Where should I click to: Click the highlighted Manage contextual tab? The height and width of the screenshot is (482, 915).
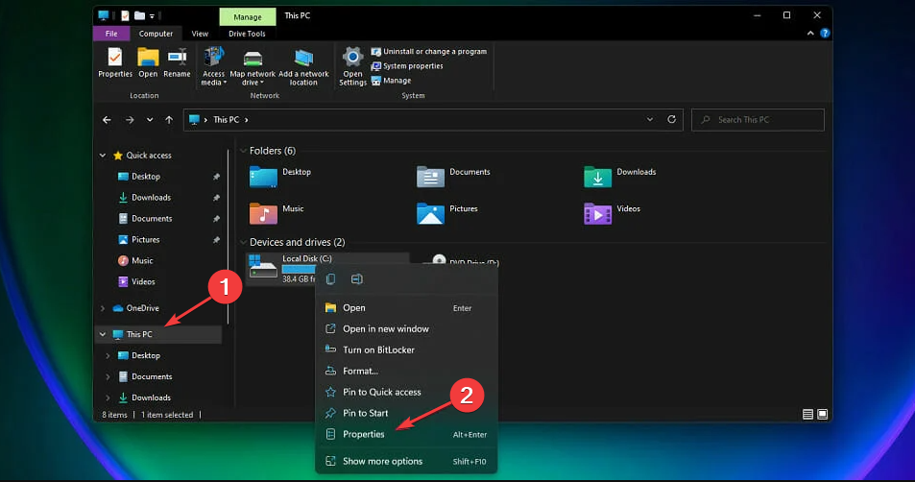[248, 17]
